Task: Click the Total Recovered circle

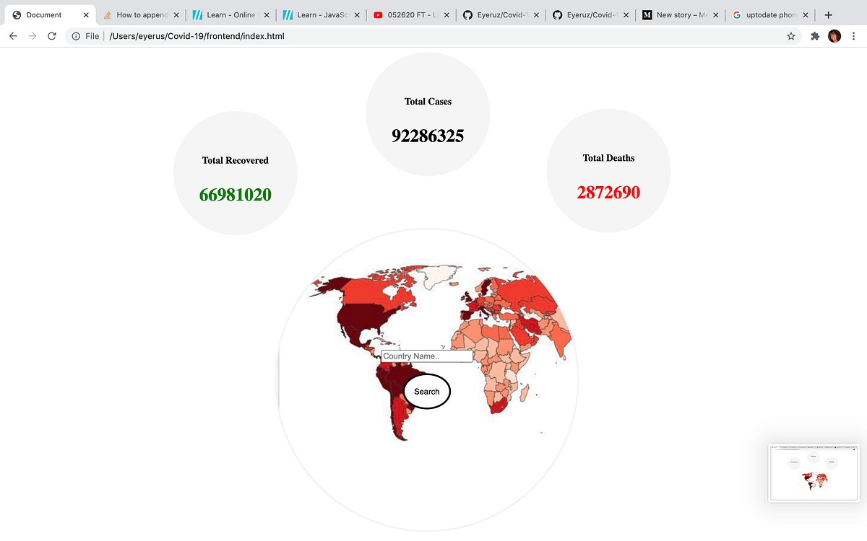Action: click(x=236, y=173)
